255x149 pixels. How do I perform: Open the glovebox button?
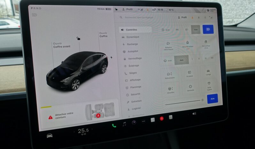pos(209,86)
